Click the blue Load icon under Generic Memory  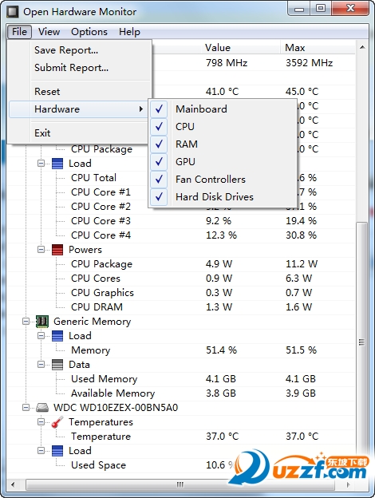(x=57, y=336)
